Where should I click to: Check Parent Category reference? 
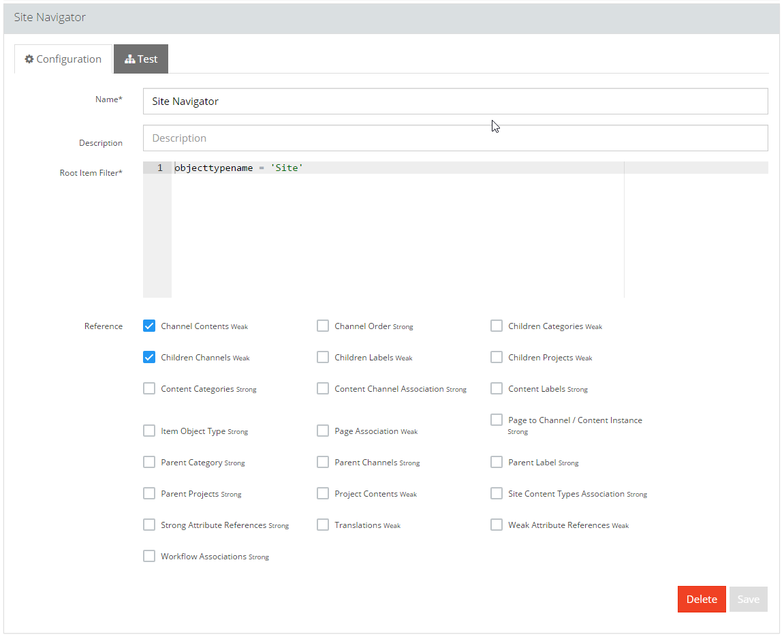point(149,462)
